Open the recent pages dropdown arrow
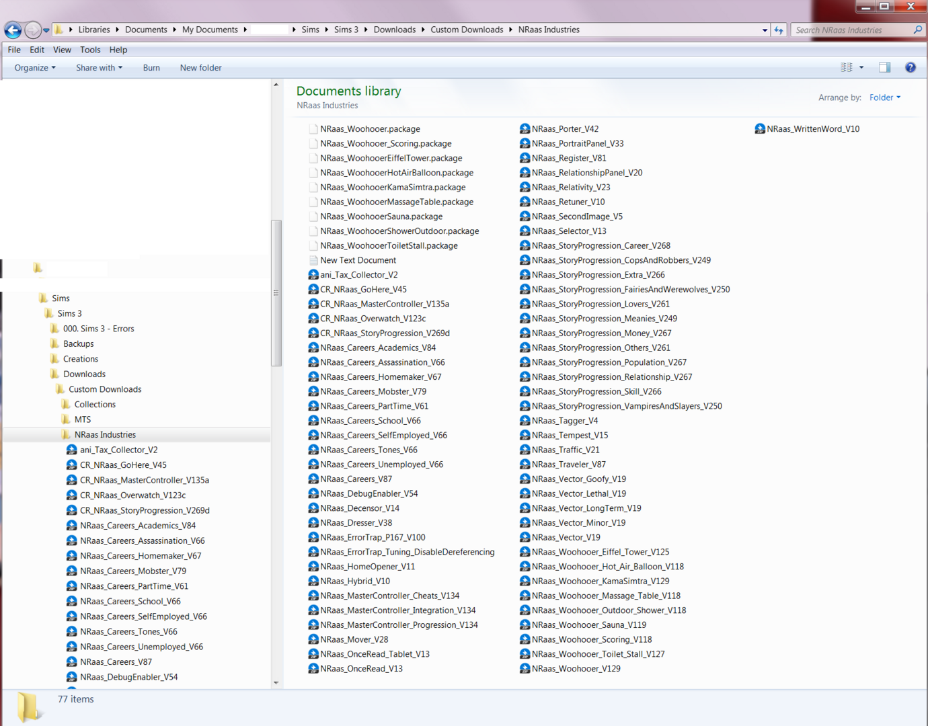This screenshot has height=726, width=928. click(x=46, y=30)
